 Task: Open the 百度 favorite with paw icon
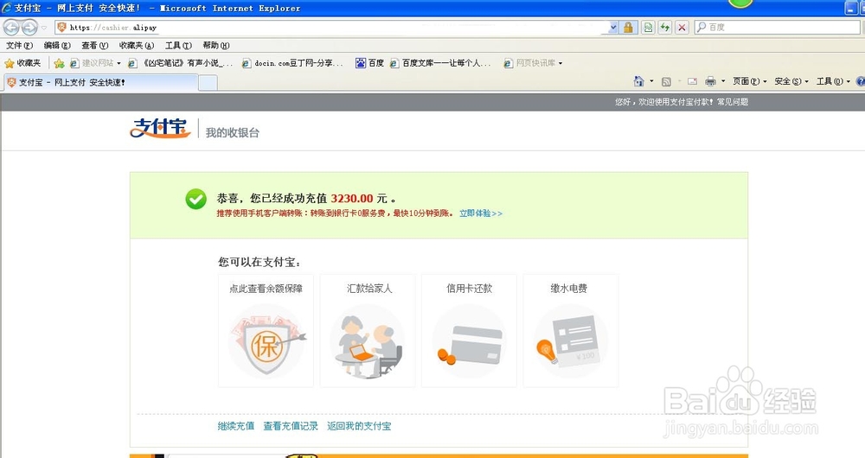tap(369, 63)
